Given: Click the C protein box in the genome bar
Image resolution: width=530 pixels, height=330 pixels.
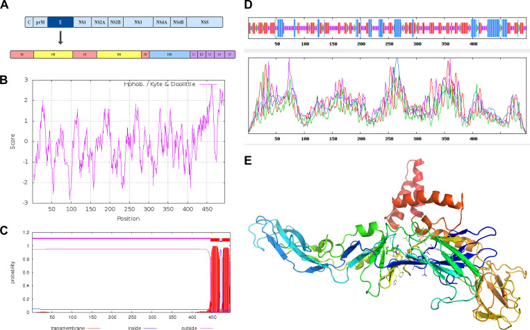Looking at the screenshot, I should tap(28, 22).
